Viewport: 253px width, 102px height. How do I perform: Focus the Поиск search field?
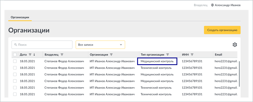point(42,44)
